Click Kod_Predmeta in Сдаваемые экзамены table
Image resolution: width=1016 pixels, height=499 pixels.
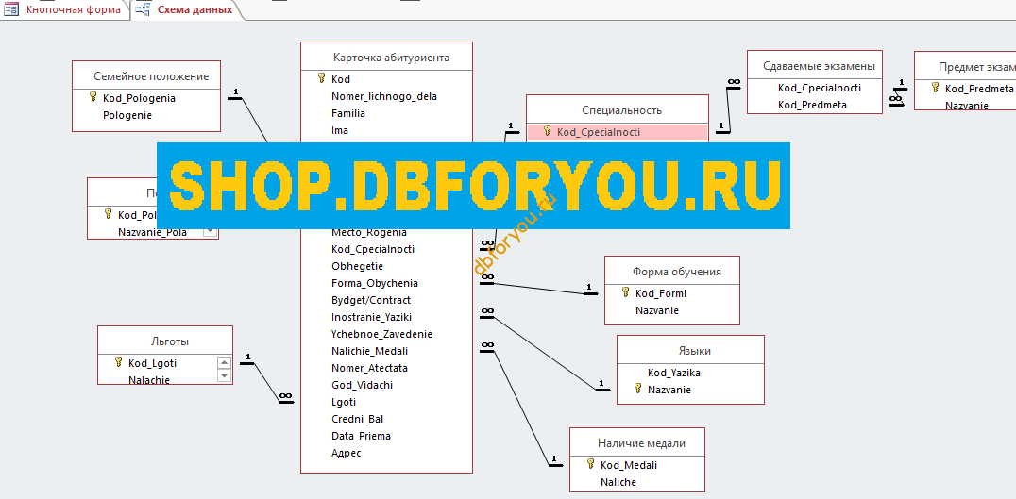(815, 104)
